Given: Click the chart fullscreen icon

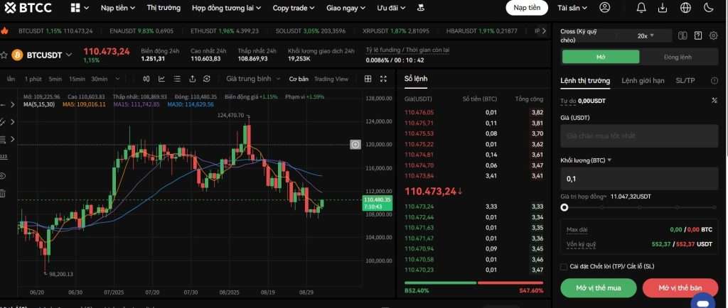Looking at the screenshot, I should tap(384, 79).
